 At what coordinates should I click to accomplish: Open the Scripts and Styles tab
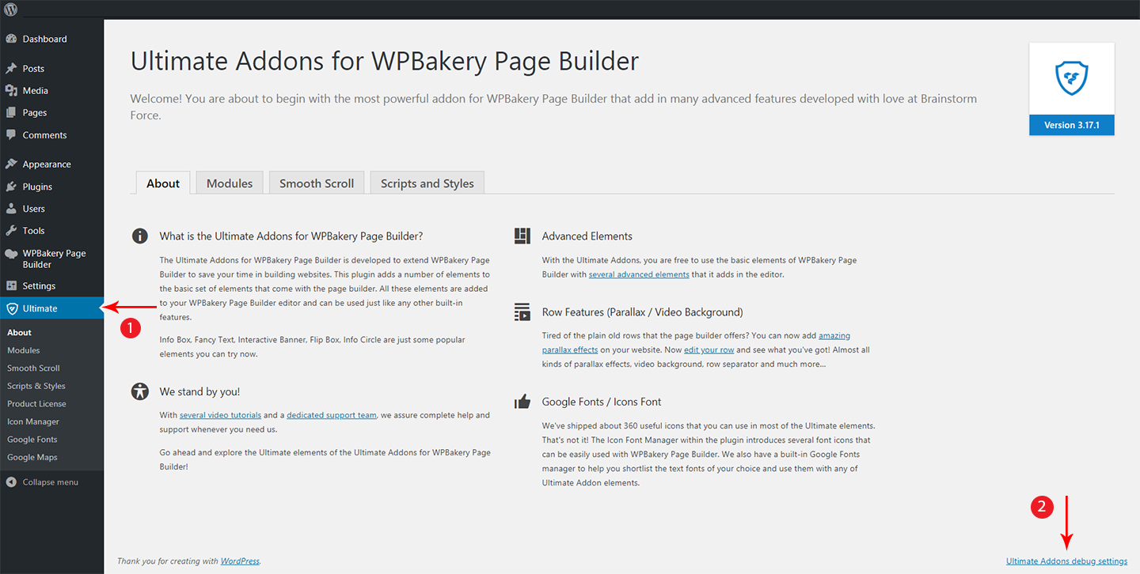[427, 183]
